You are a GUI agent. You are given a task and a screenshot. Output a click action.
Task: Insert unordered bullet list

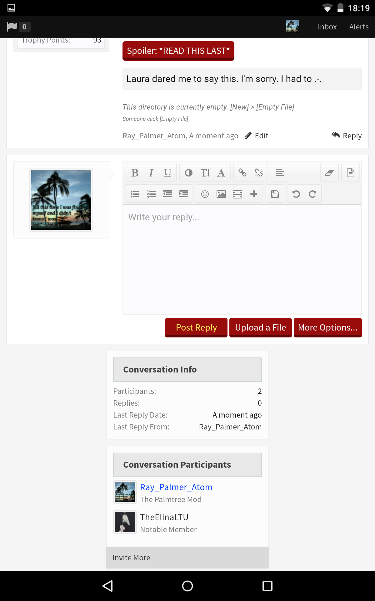click(135, 194)
